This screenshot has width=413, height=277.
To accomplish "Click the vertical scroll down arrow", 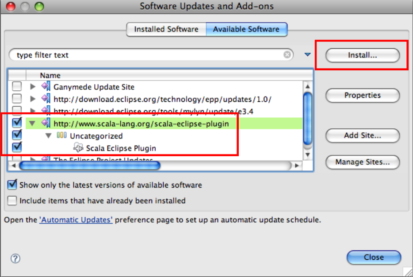I will [308, 154].
